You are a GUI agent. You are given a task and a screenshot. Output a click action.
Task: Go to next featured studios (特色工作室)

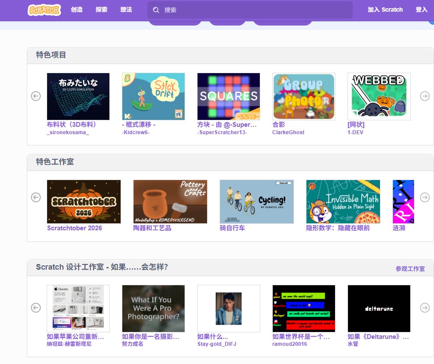point(425,197)
